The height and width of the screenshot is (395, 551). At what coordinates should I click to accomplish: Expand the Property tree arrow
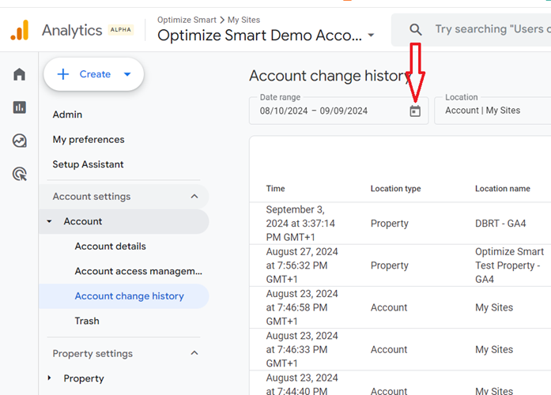(49, 378)
